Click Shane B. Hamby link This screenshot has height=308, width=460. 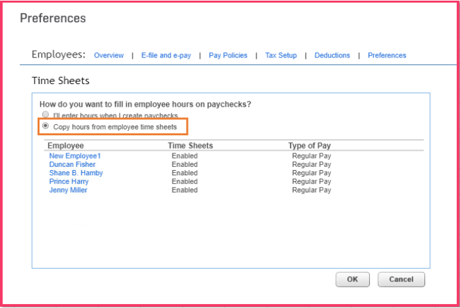click(x=76, y=173)
